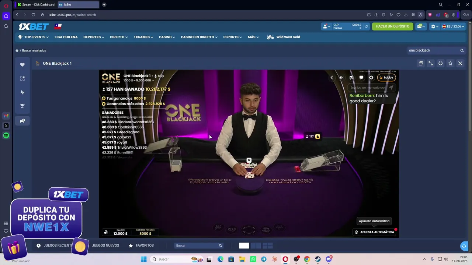Return to the casino Lobby
Viewport: 472px width, 265px height.
[x=386, y=78]
